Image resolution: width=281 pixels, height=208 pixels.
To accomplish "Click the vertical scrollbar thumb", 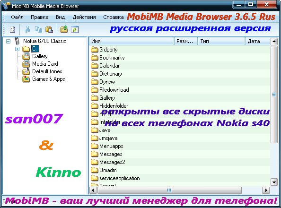I will click(274, 94).
